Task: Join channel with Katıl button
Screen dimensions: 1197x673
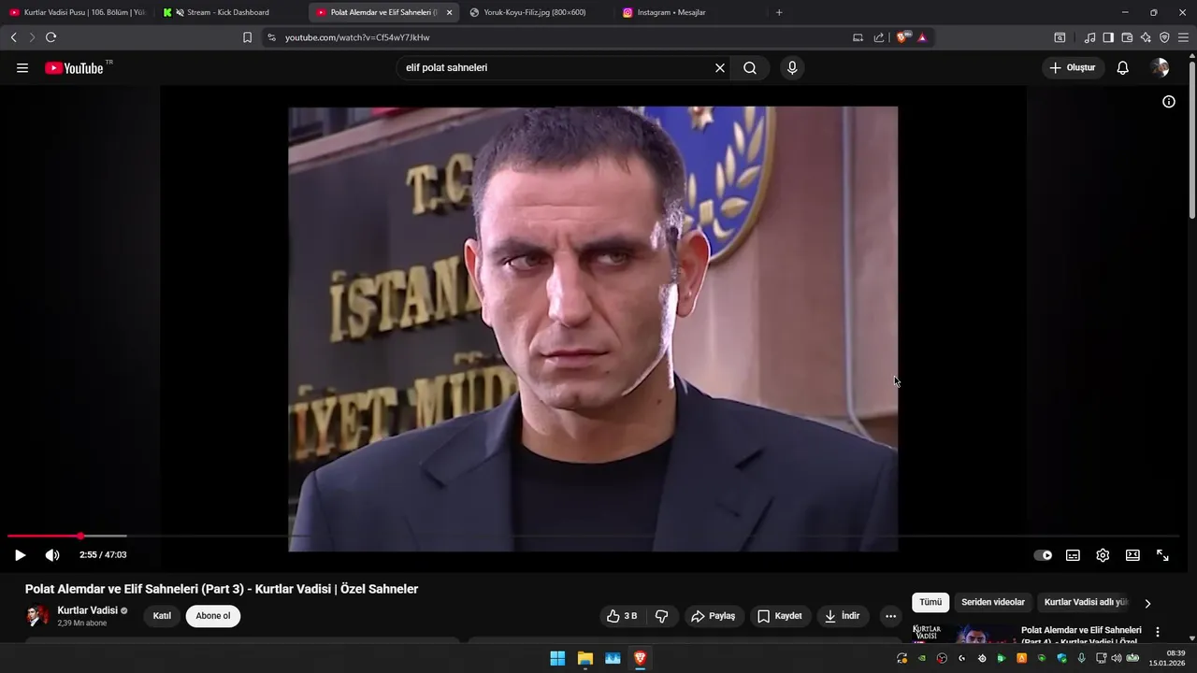Action: click(x=162, y=616)
